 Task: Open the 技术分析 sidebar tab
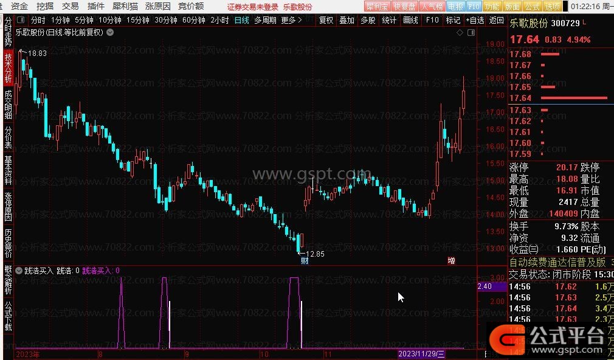coord(8,67)
